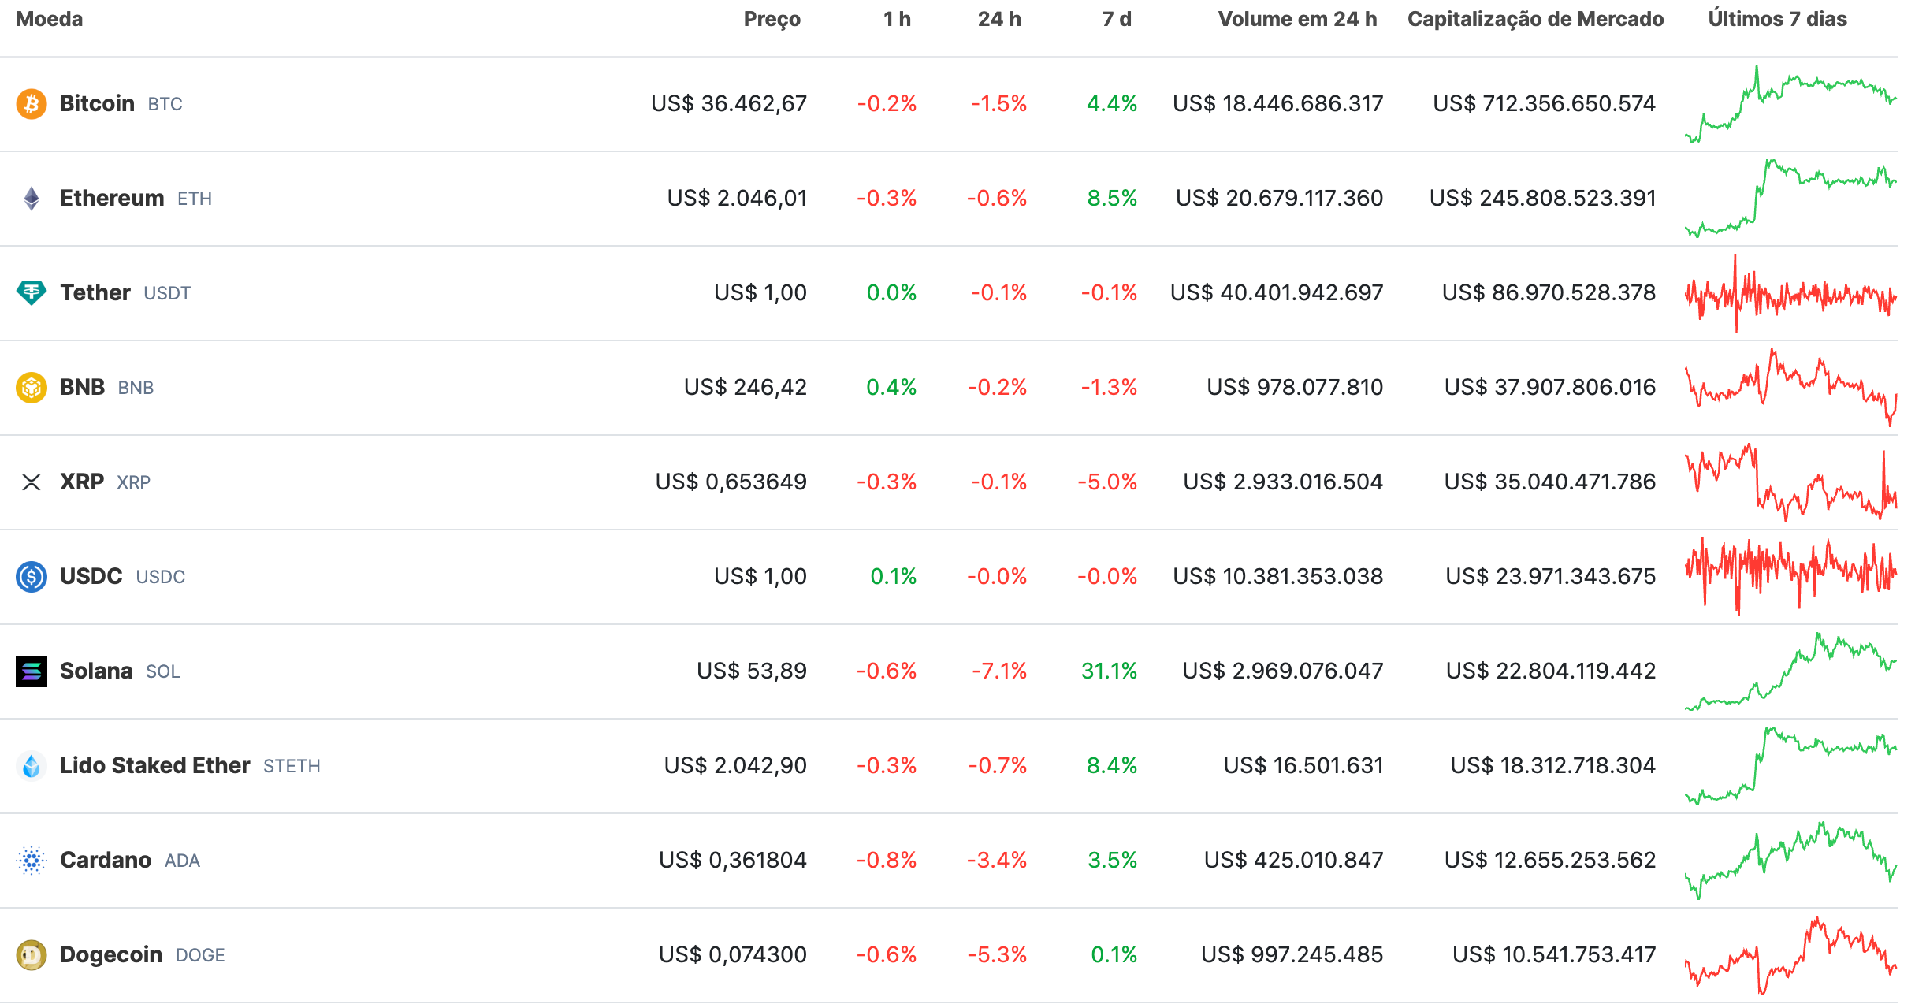
Task: View XRP's 7-day sparkline chart
Action: coord(1790,482)
